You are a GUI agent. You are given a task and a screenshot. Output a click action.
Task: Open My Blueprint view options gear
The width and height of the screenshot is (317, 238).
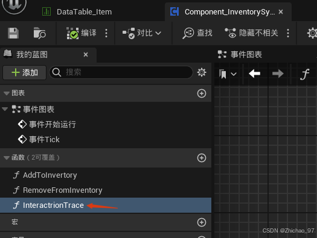pyautogui.click(x=202, y=72)
